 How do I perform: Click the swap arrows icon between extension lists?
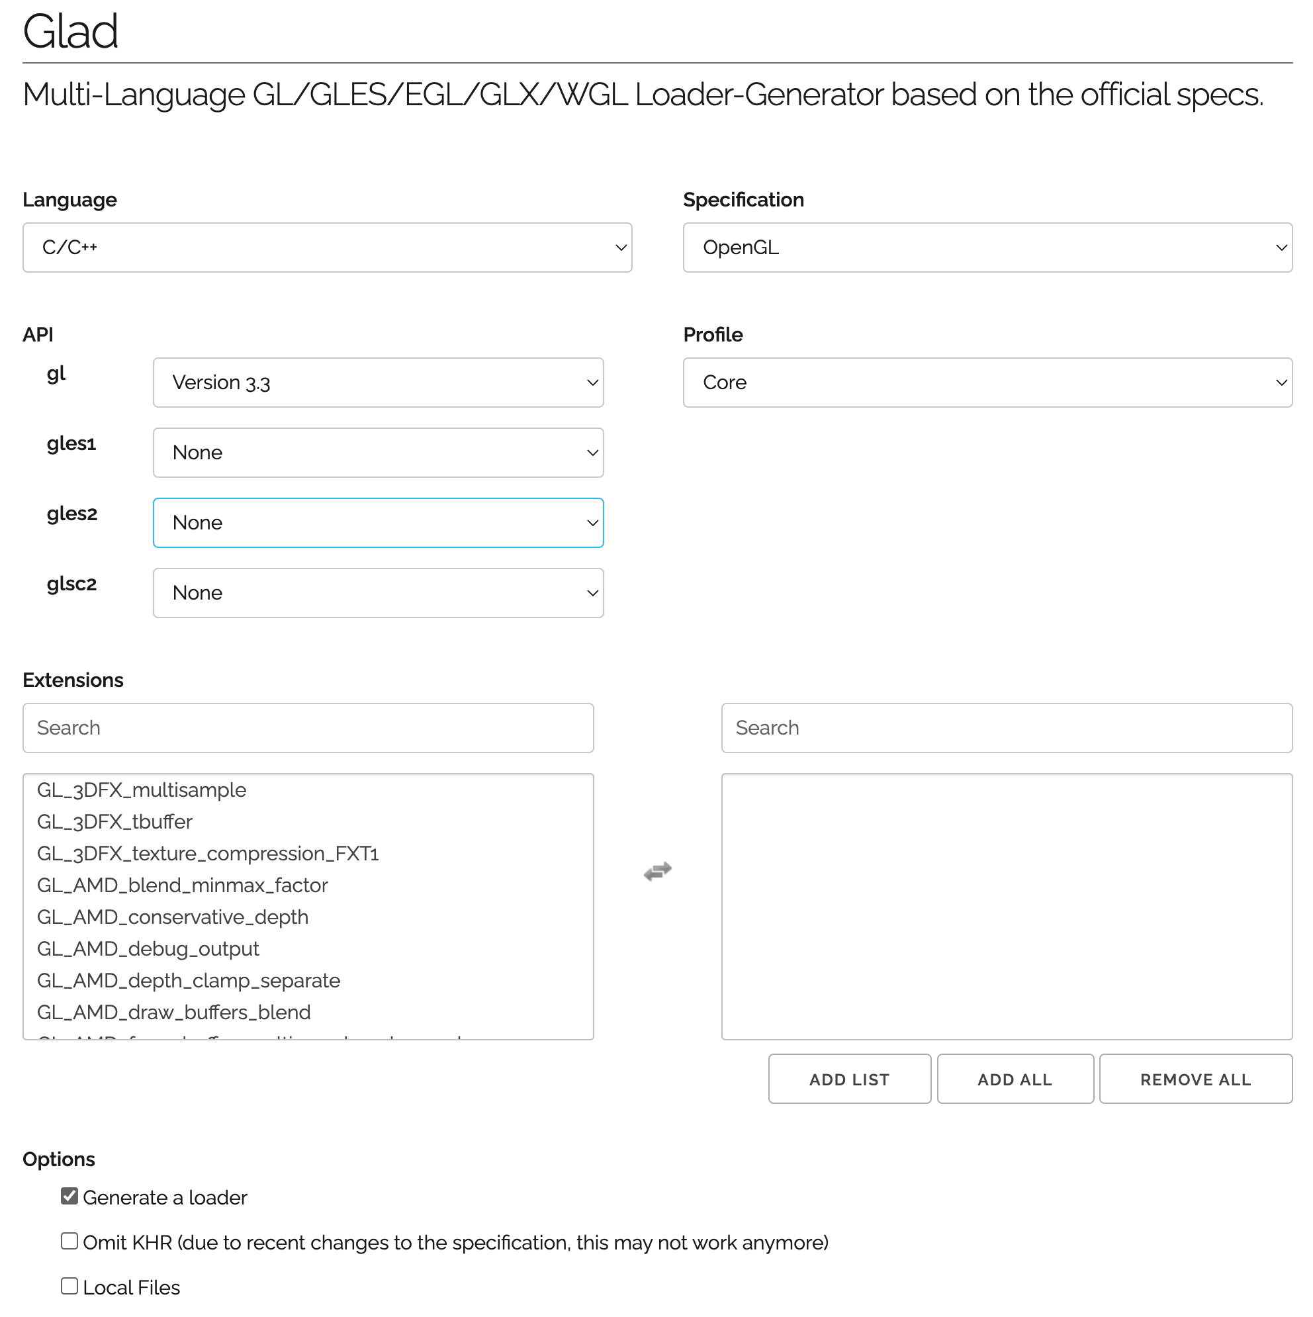[x=657, y=870]
